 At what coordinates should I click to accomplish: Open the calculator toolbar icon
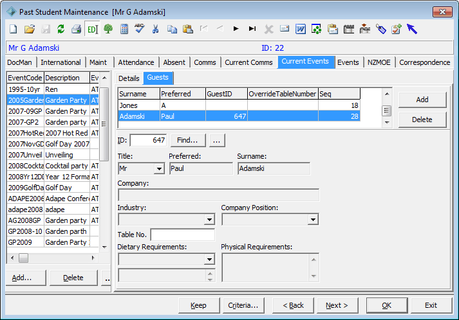coord(124,29)
